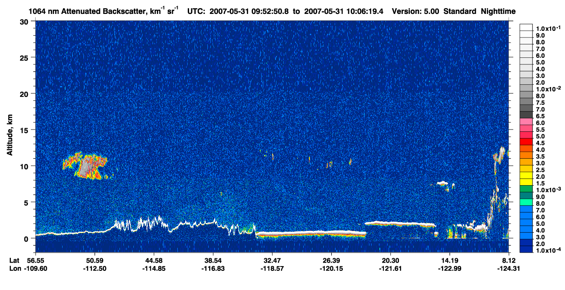Viewport: 565px width, 290px height.
Task: Select the start time "2007-05-31 09:52:50.8"
Action: click(x=249, y=12)
